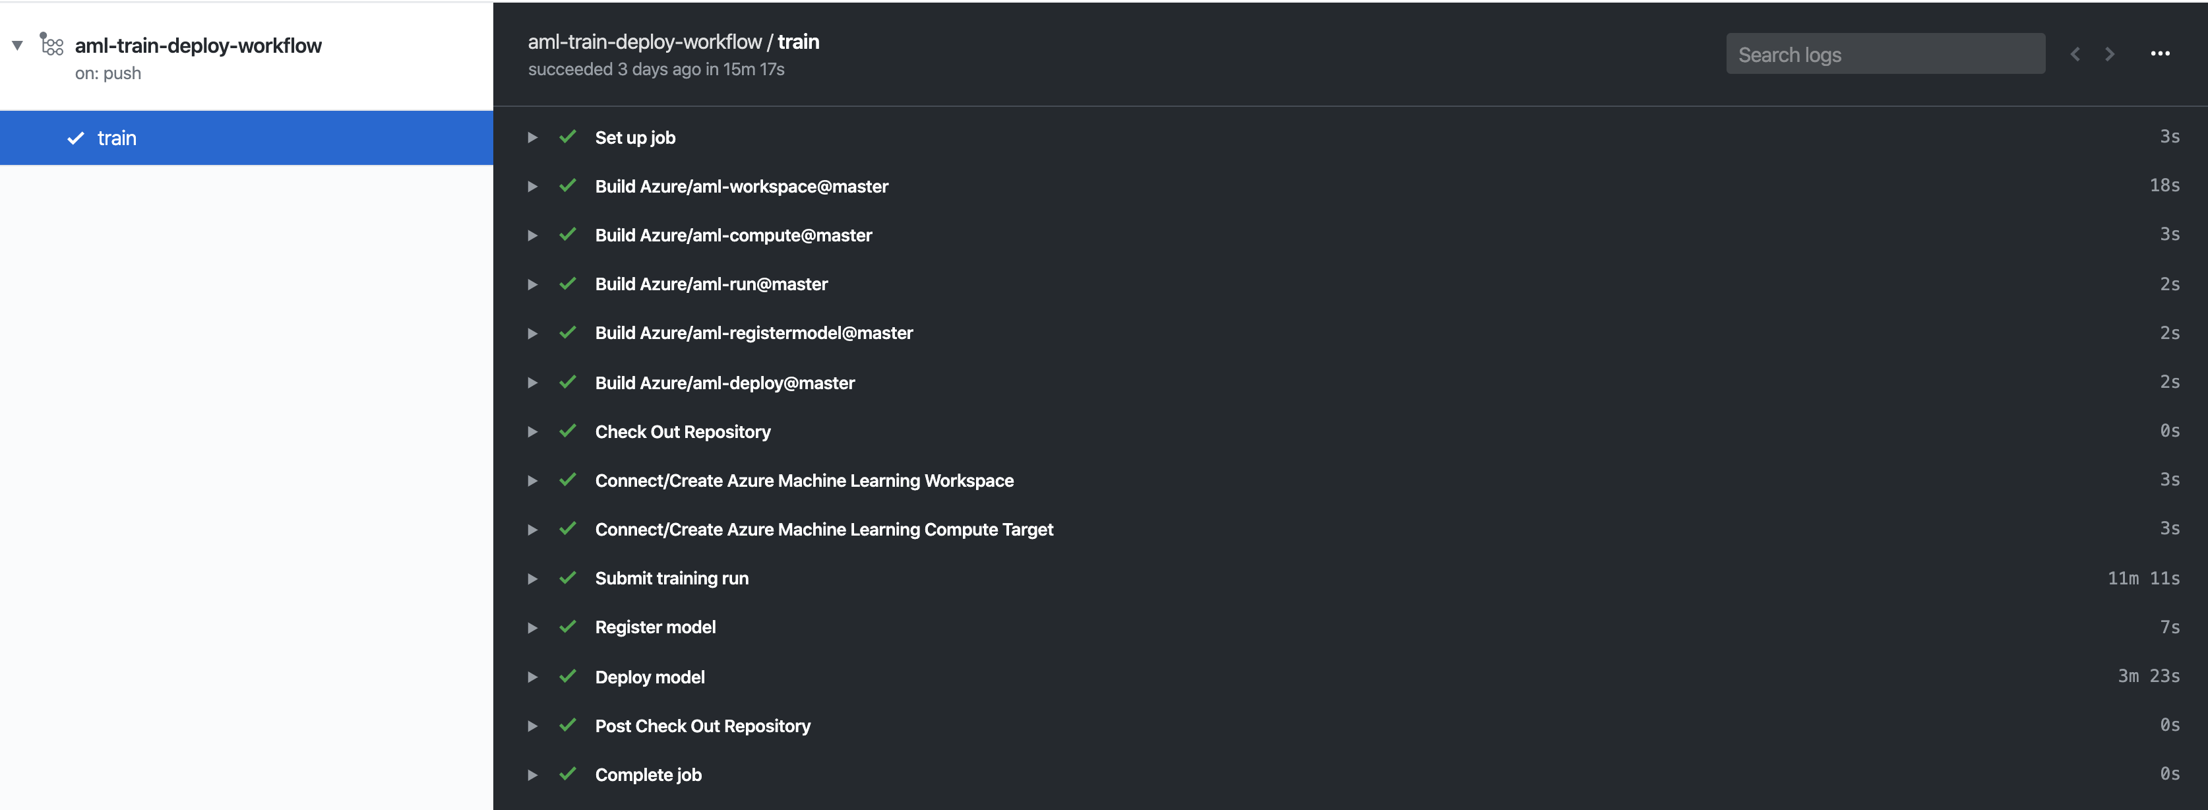This screenshot has width=2208, height=810.
Task: Click the aml-train-deploy-workflow breadcrumb in header
Action: 644,42
